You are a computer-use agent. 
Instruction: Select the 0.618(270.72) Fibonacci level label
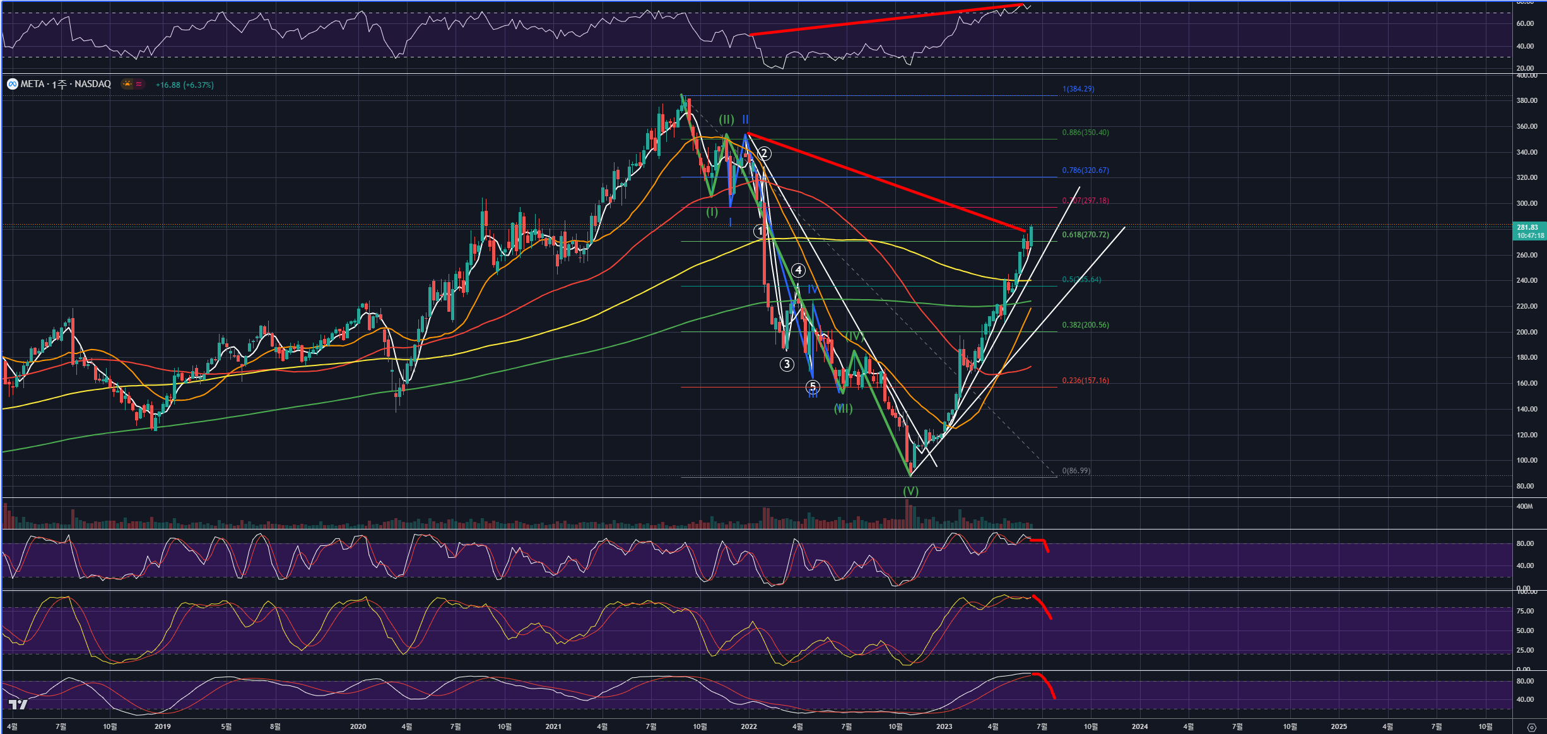[1085, 235]
